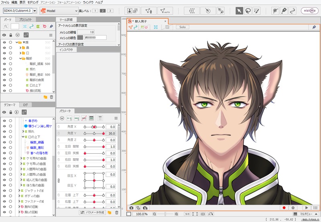
Task: Click the glue tool icon
Action: (x=221, y=11)
